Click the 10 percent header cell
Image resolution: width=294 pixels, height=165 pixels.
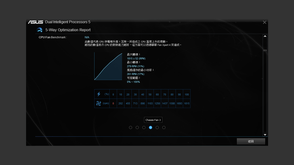[121, 94]
